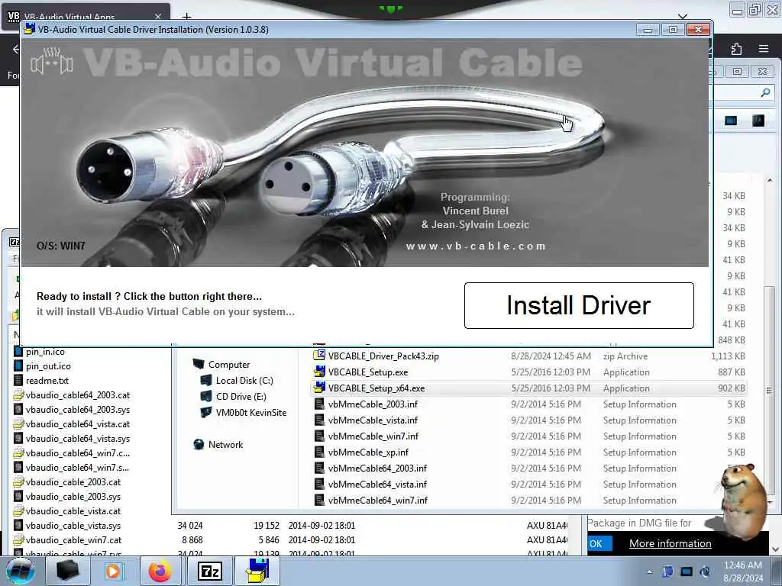Select the VBCABLE_Setup.exe file icon
Screen dimensions: 782x586
tap(319, 372)
